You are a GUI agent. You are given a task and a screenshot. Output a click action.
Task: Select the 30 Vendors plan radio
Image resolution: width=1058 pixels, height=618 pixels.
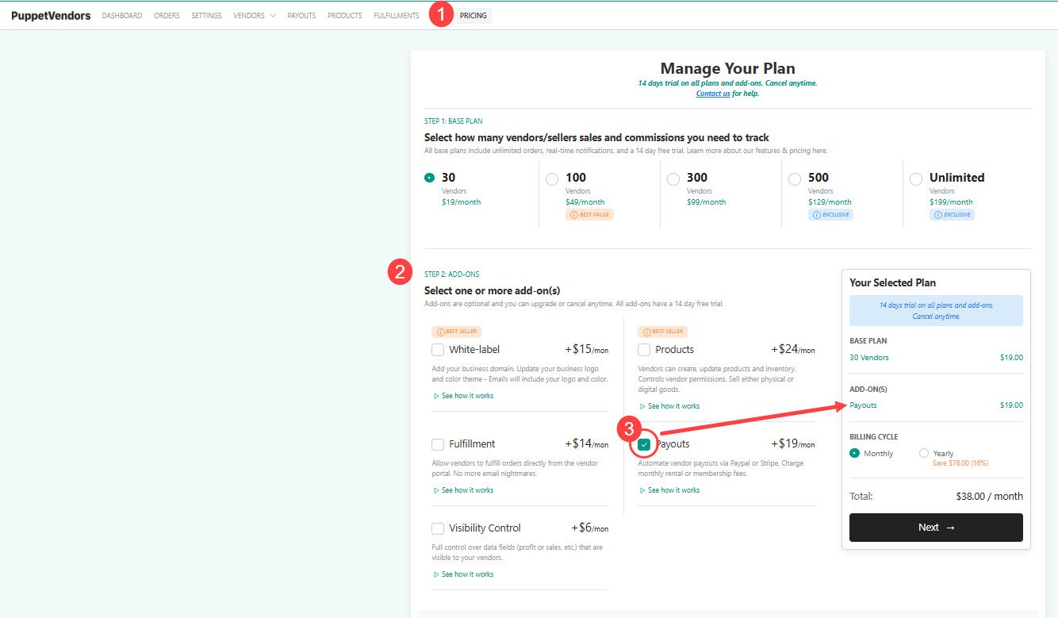[x=429, y=178]
